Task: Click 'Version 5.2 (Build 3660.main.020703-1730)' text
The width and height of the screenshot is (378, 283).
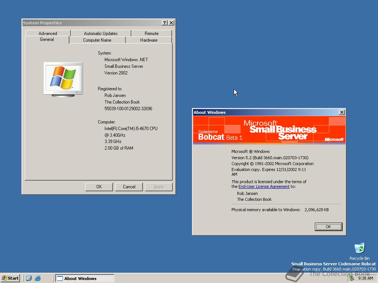Action: 270,158
